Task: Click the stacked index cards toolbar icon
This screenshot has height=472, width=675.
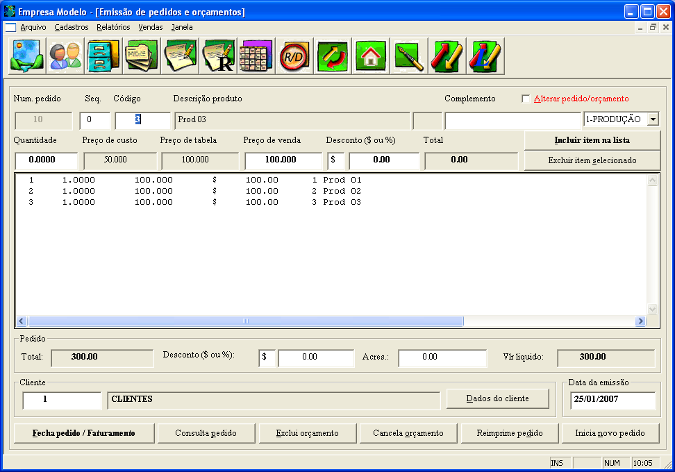Action: click(x=142, y=56)
